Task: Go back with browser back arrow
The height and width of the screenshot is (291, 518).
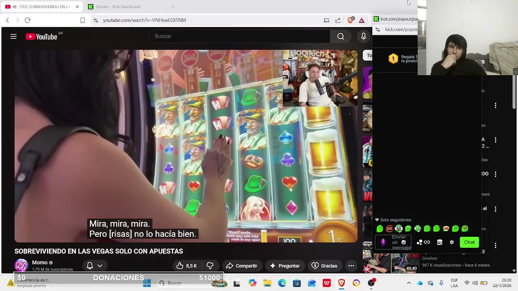Action: 7,20
